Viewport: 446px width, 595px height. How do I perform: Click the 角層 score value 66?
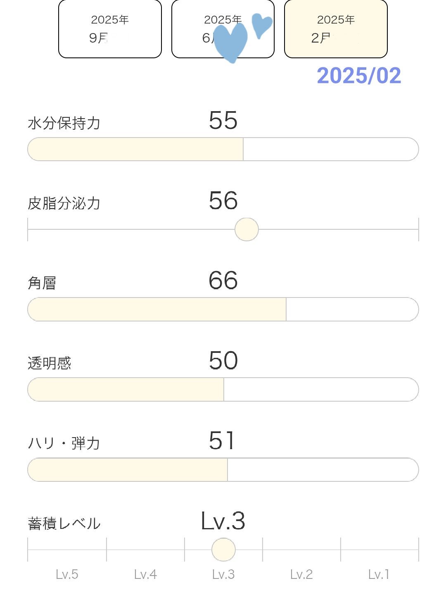[223, 281]
